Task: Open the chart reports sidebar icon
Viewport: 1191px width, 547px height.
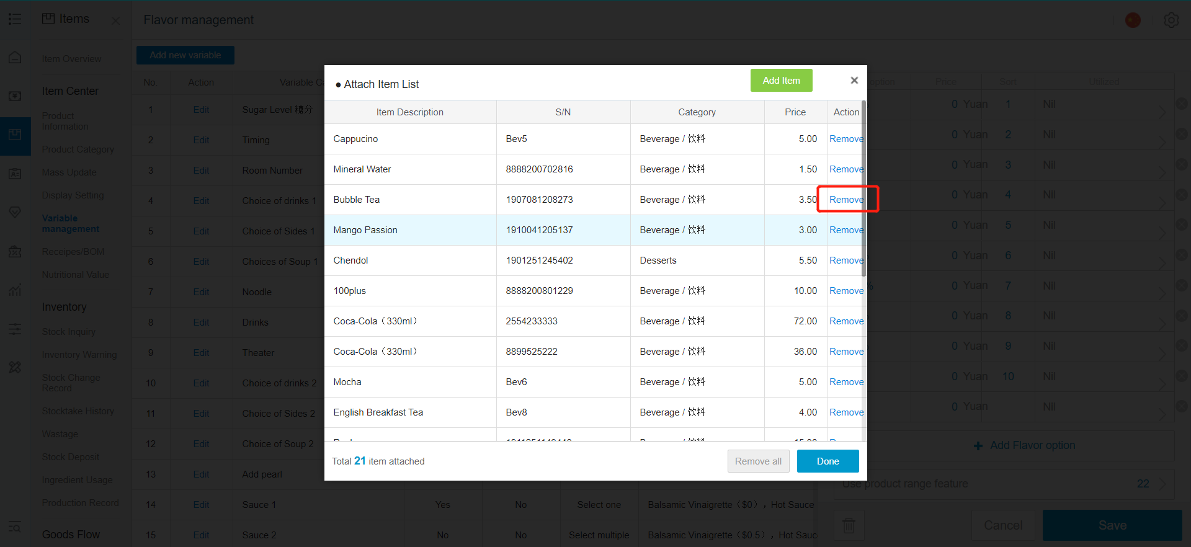Action: click(15, 290)
